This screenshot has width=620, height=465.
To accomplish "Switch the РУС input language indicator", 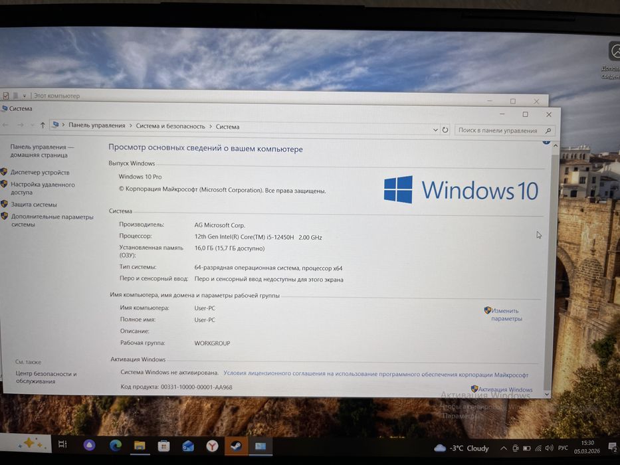I will pyautogui.click(x=563, y=448).
